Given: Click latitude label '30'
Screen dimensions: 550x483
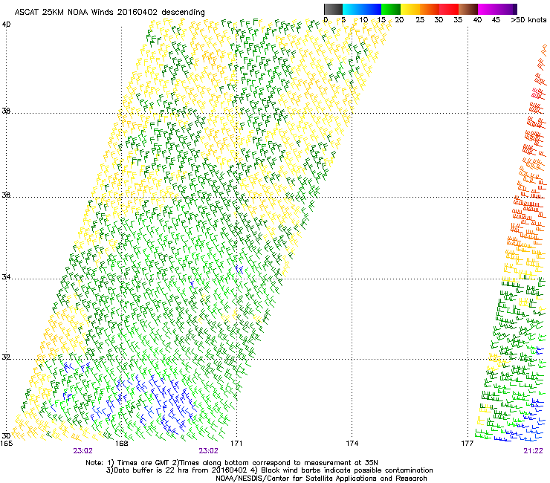Looking at the screenshot, I should click(6, 436).
